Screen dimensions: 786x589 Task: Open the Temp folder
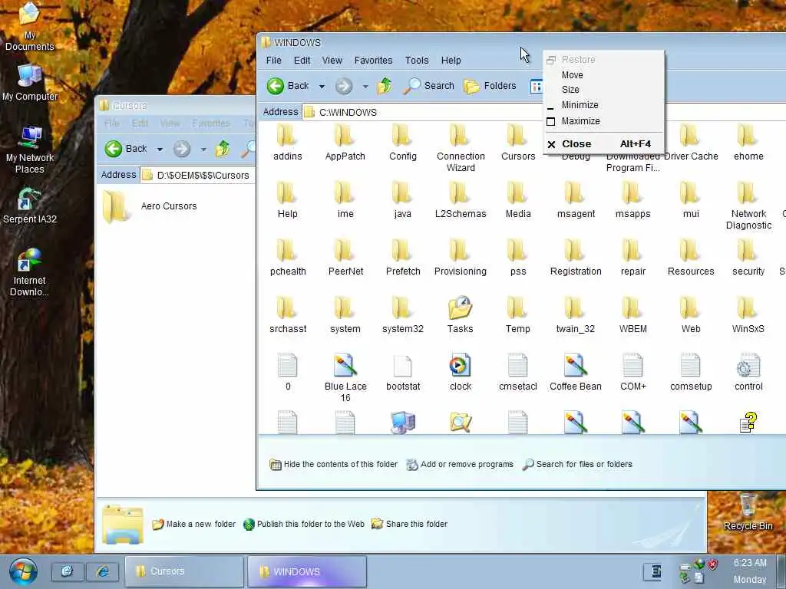(x=518, y=315)
